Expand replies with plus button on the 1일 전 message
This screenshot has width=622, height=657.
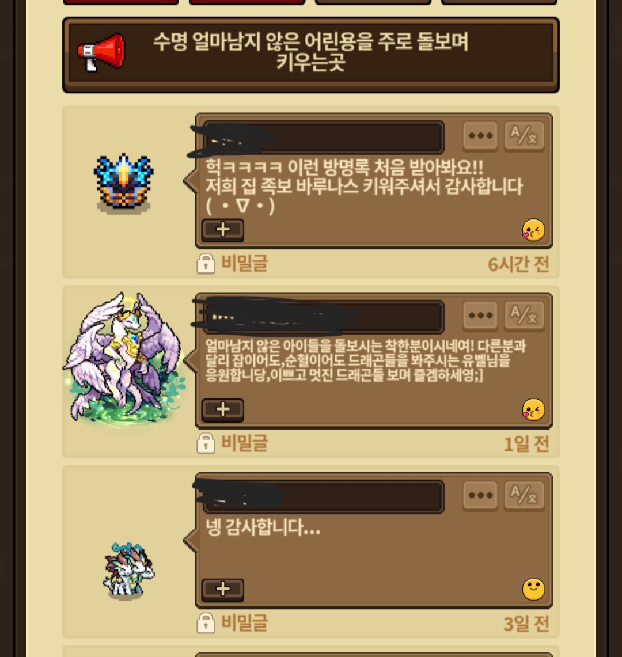click(x=222, y=409)
